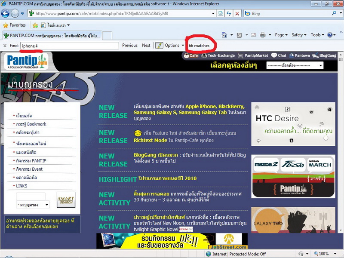Click the browser Forward arrow button
The height and width of the screenshot is (258, 344).
[x=15, y=14]
